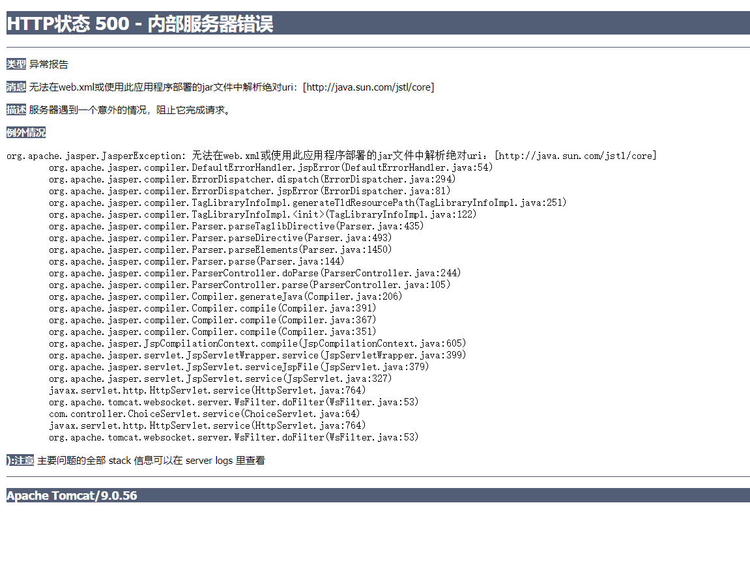Click the '描述' label
The image size is (750, 561).
(16, 110)
